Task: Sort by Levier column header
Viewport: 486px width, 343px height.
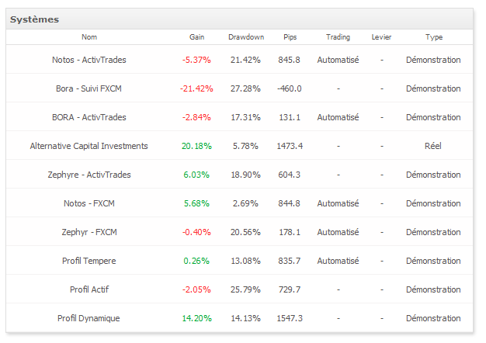Action: coord(382,37)
